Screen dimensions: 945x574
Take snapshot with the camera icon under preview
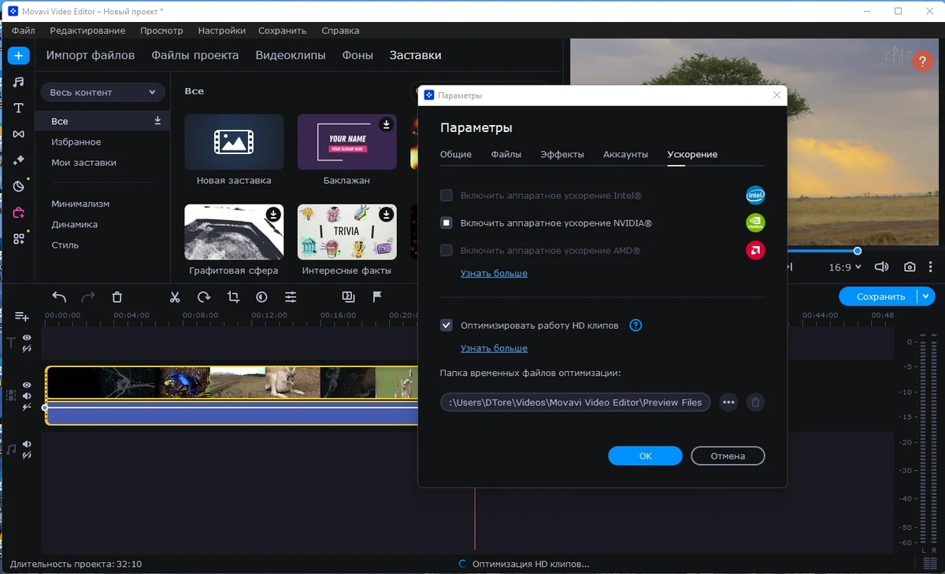coord(910,267)
